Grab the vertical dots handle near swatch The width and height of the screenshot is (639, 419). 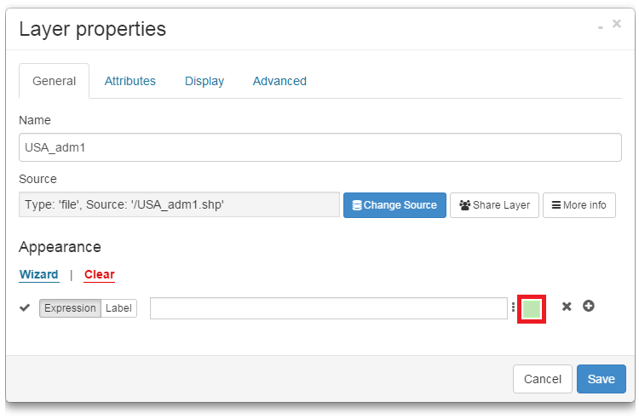[x=513, y=307]
